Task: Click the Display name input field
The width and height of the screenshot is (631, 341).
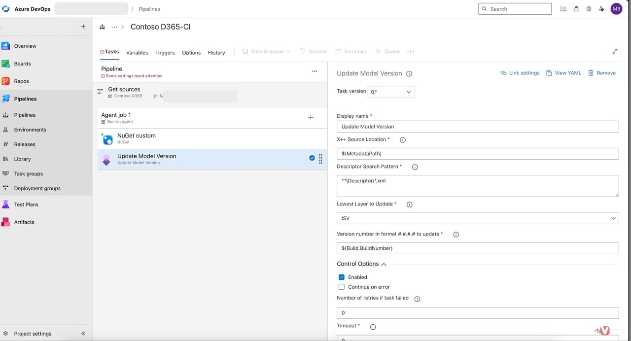Action: [478, 127]
